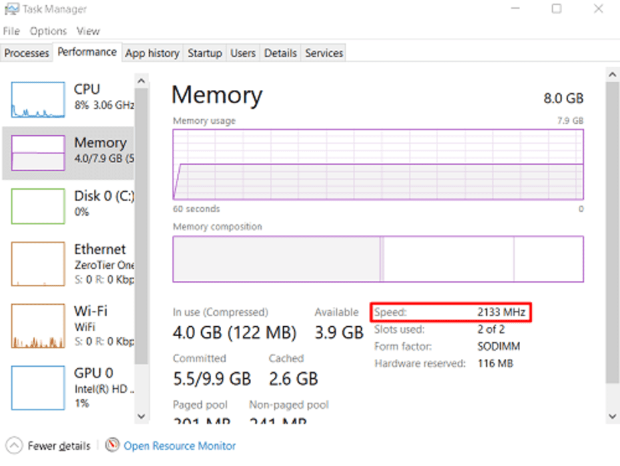
Task: Open the Options menu
Action: [x=48, y=31]
